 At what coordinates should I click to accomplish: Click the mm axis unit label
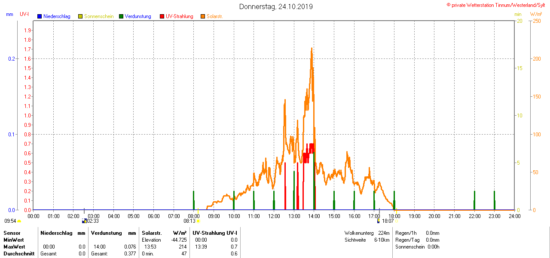click(9, 14)
